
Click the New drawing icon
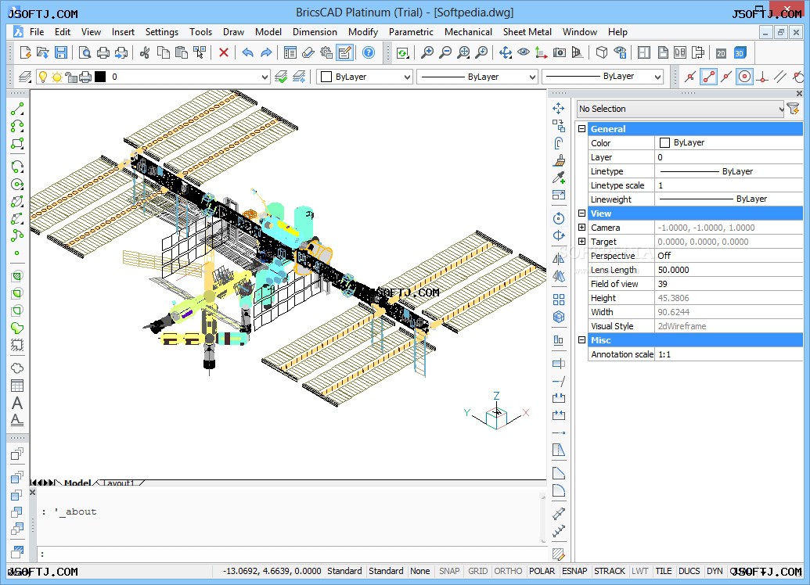[x=25, y=52]
